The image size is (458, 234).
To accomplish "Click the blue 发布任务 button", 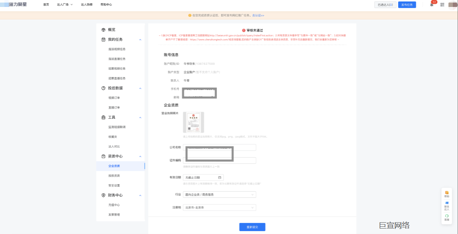I will click(407, 5).
